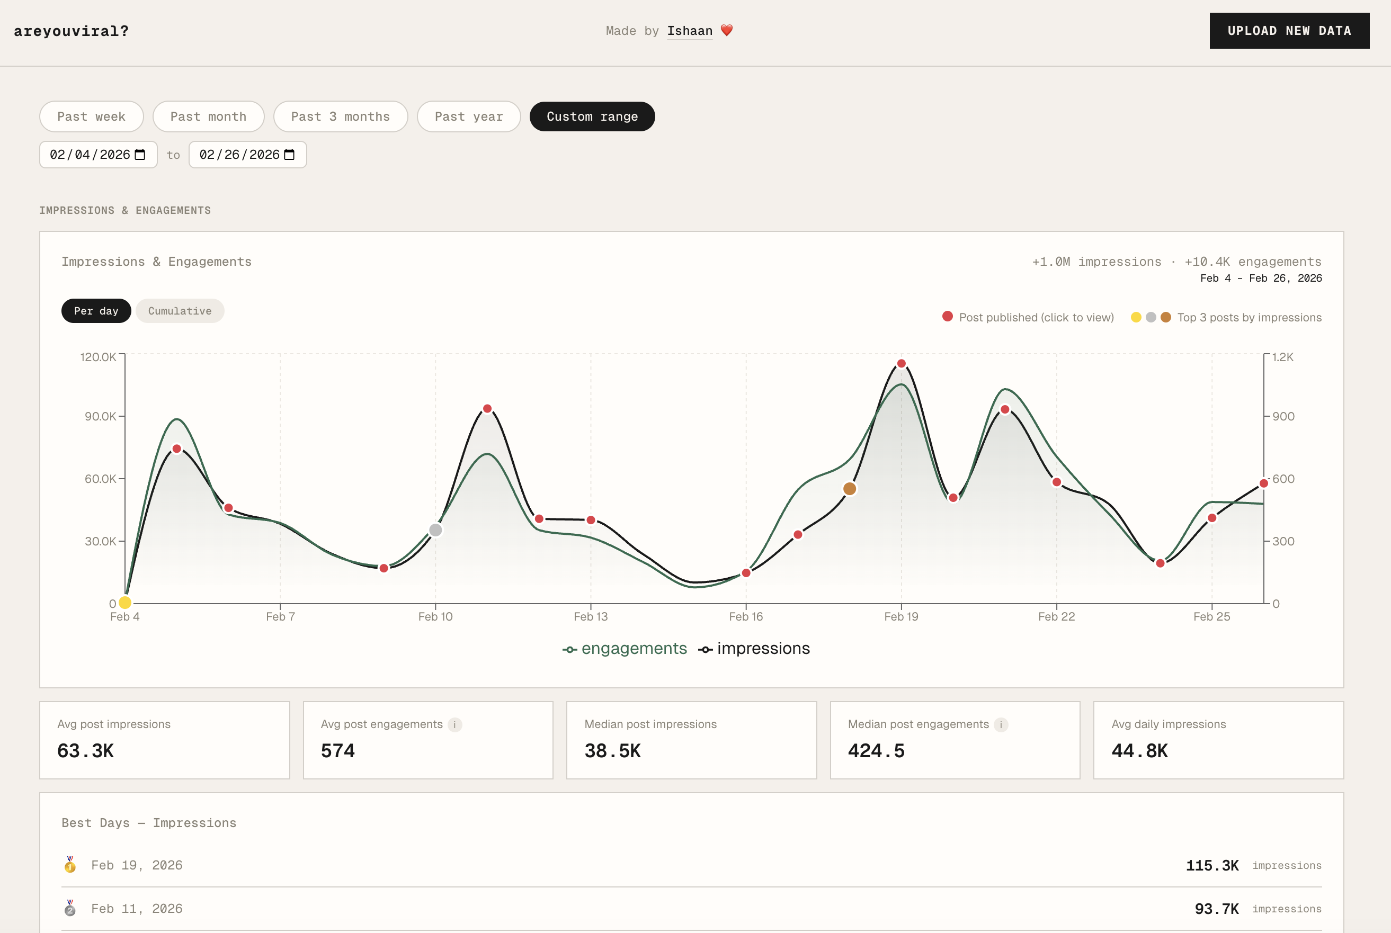Click the red post marker at Feb 11 peak
The height and width of the screenshot is (933, 1391).
coord(487,409)
